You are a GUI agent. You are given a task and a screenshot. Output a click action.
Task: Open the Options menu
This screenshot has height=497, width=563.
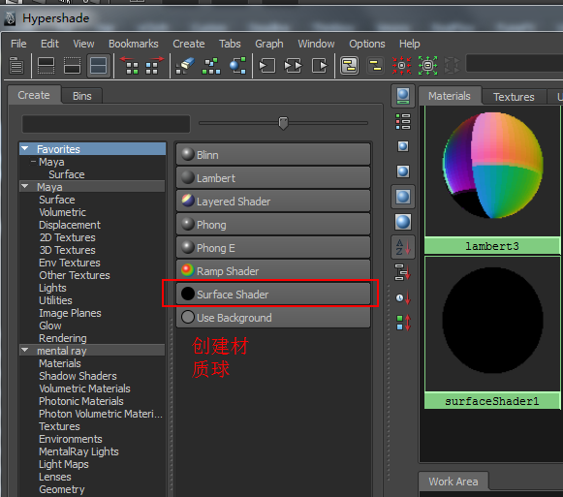tap(367, 44)
